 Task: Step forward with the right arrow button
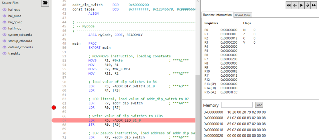click(307, 5)
